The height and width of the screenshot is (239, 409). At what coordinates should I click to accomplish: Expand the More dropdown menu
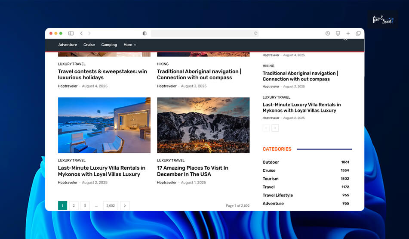tap(129, 45)
